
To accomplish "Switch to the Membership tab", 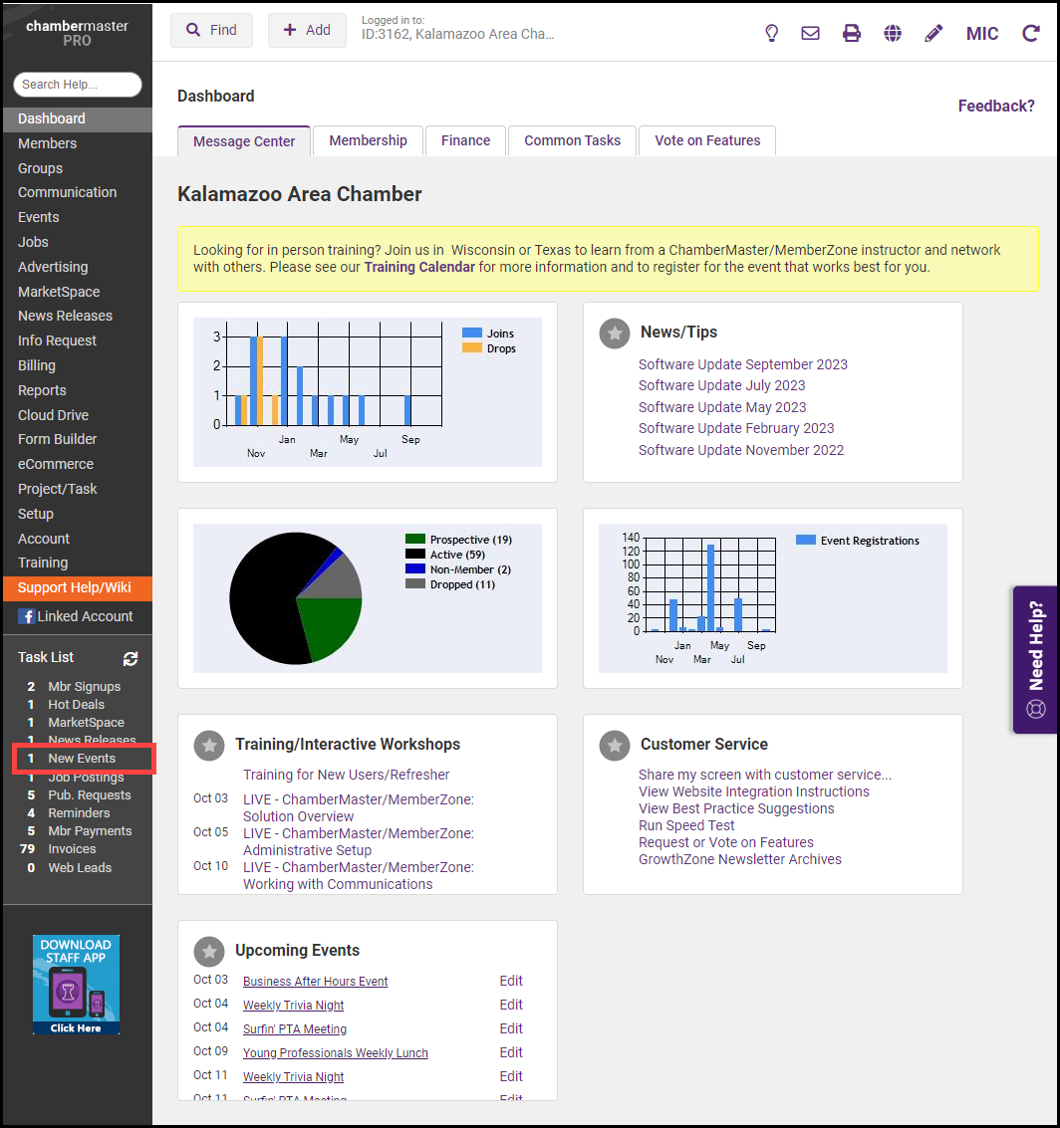I will pyautogui.click(x=368, y=140).
